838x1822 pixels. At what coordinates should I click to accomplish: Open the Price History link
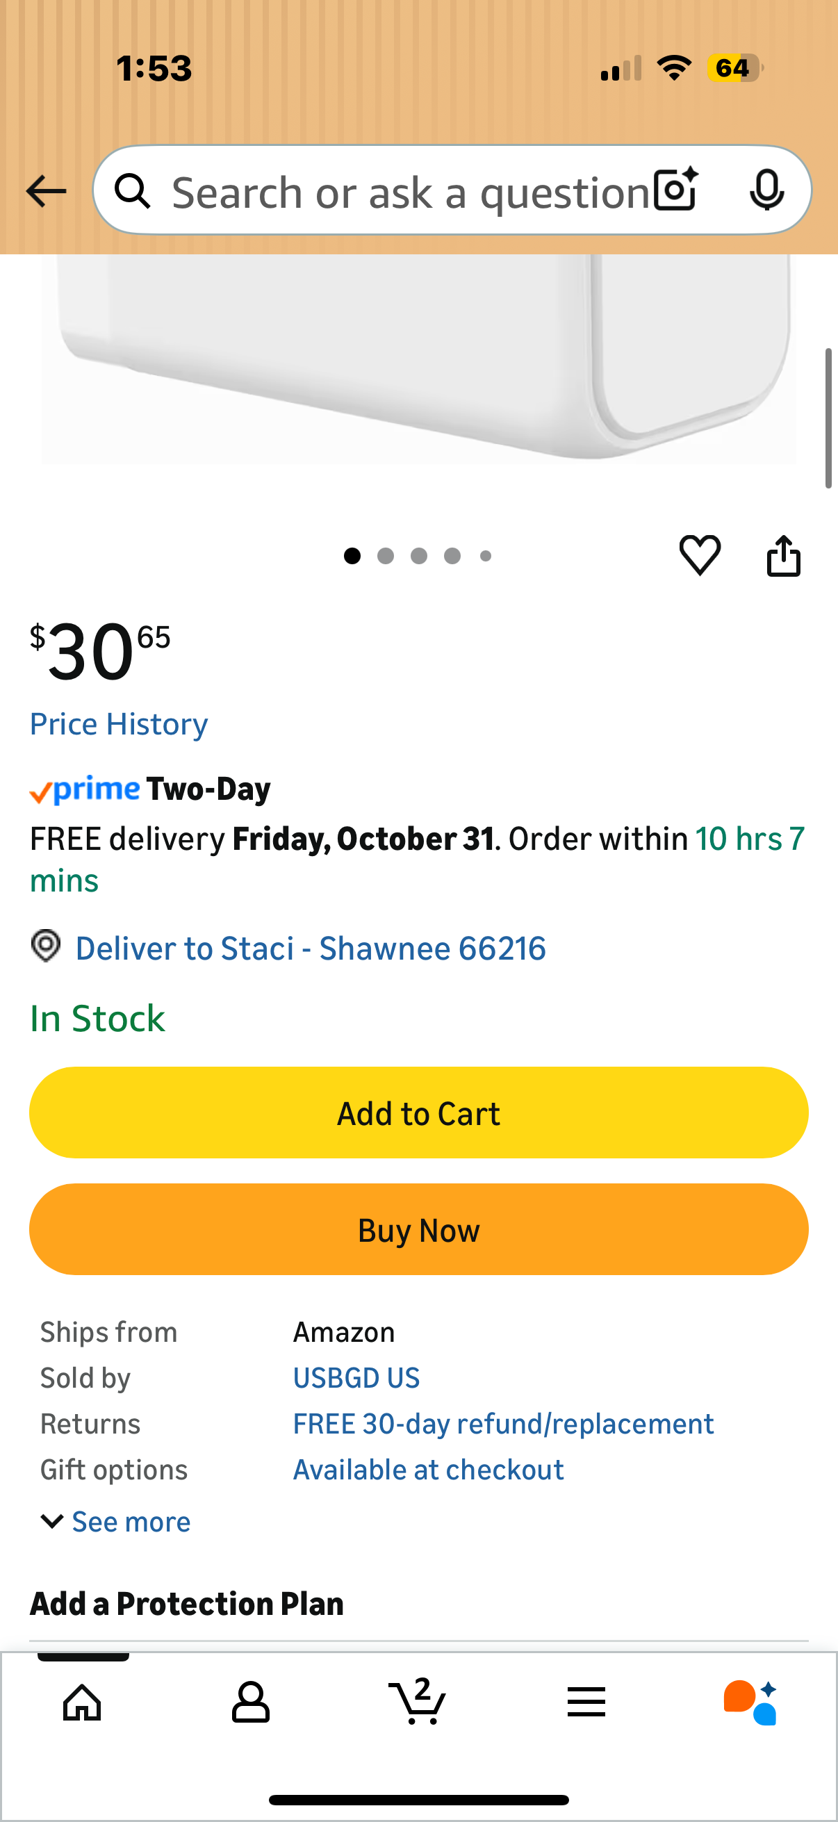point(119,724)
